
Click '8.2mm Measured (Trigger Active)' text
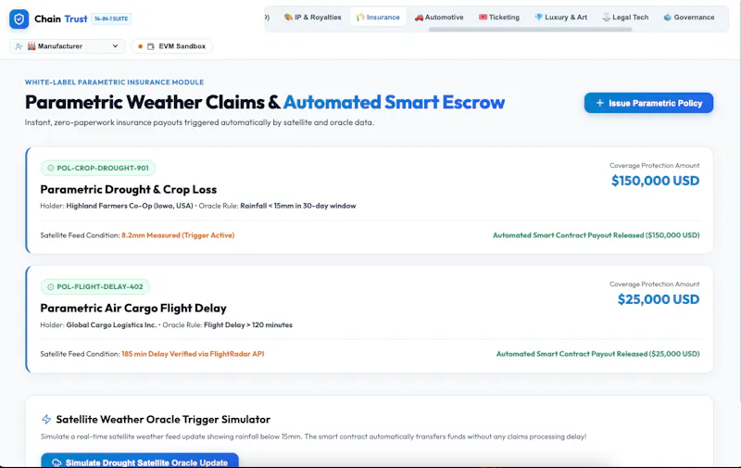[178, 235]
